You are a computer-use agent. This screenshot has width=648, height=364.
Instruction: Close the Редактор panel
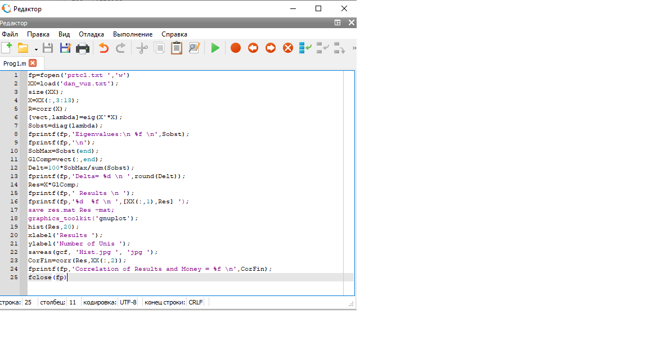[351, 23]
